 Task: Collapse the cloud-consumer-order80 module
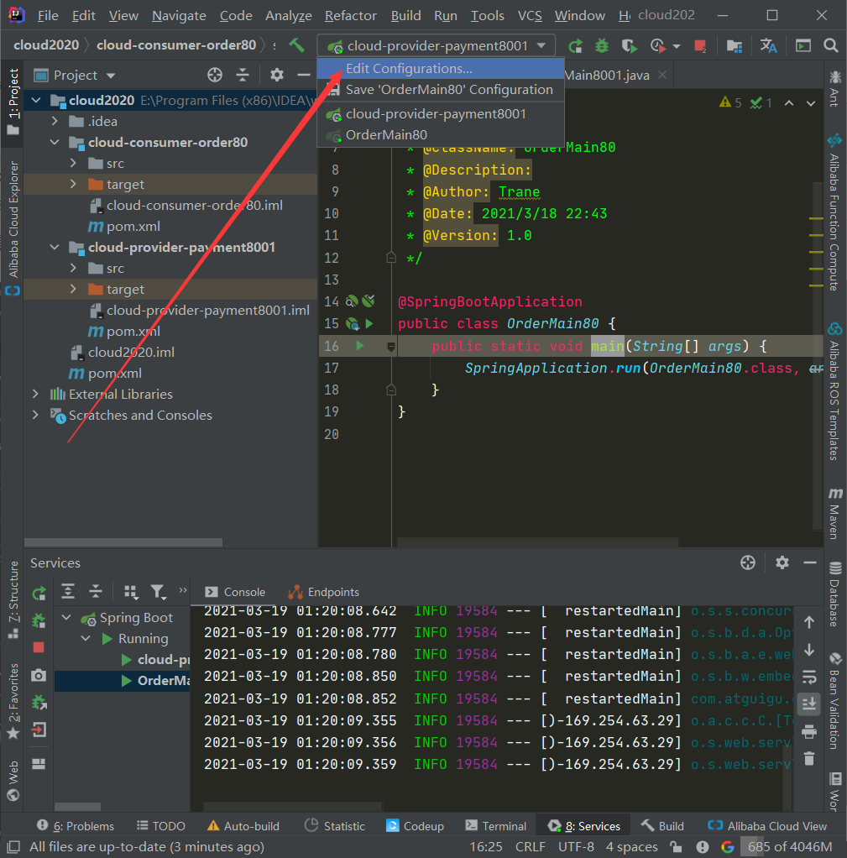[55, 142]
